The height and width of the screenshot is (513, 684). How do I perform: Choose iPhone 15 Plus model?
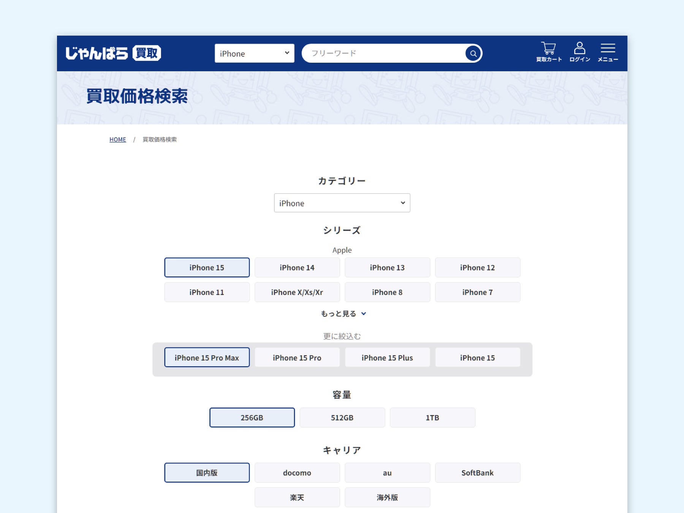(387, 358)
